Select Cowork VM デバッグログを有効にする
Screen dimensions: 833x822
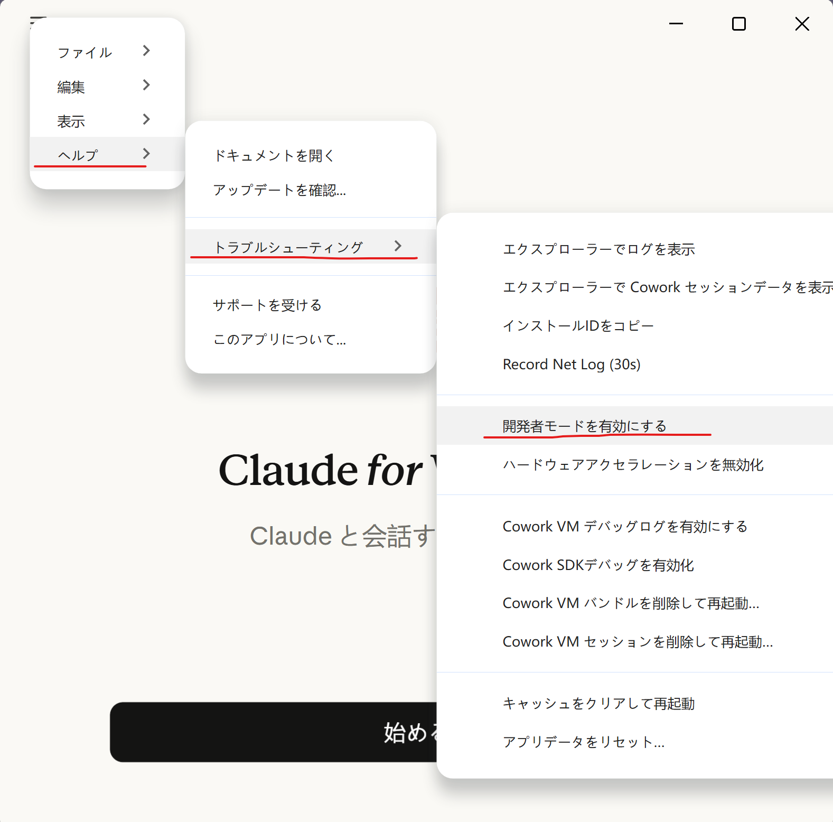click(635, 526)
